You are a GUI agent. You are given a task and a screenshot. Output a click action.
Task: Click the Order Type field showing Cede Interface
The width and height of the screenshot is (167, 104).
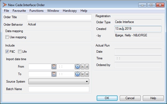138,22
